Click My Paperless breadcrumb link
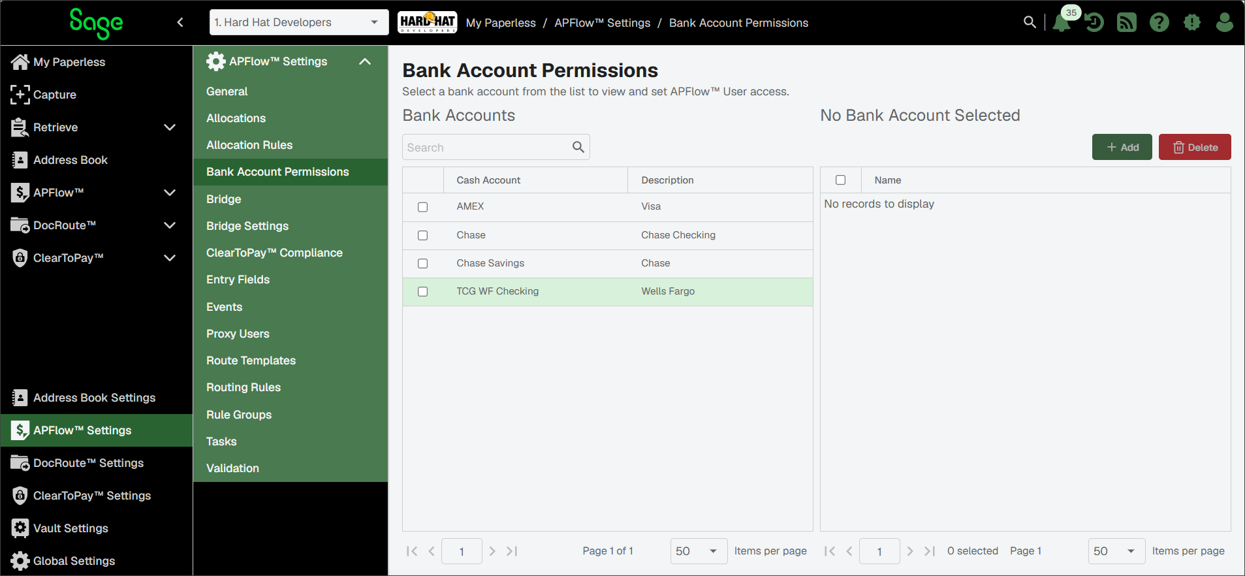Viewport: 1245px width, 576px height. coord(501,23)
